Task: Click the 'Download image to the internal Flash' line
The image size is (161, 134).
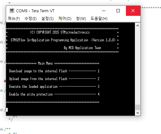Action: [54, 71]
